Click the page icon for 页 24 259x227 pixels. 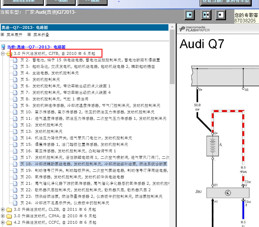[x=15, y=203]
